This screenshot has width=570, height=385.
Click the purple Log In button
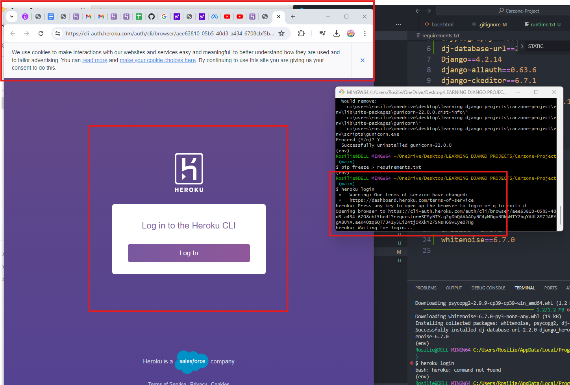pos(189,253)
